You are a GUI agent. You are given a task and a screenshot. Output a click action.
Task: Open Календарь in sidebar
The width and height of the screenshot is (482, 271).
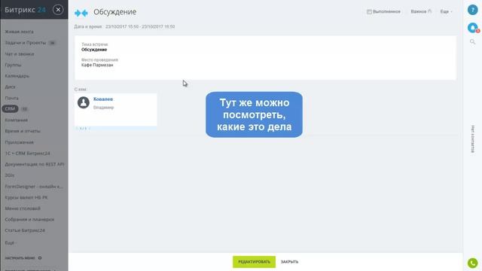click(17, 76)
